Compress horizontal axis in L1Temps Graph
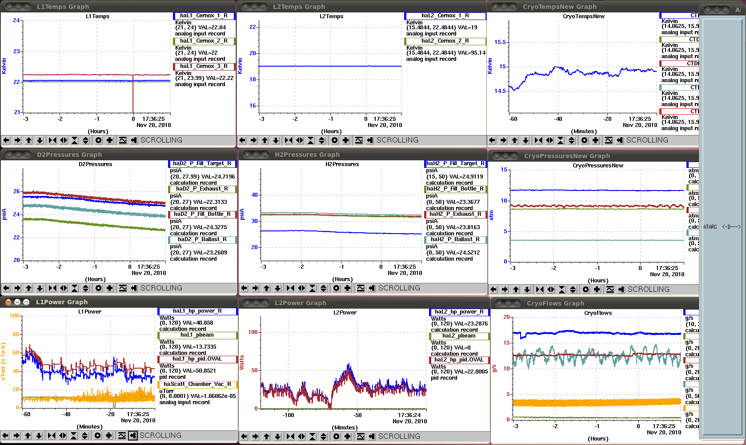Image resolution: width=746 pixels, height=445 pixels. (52, 140)
